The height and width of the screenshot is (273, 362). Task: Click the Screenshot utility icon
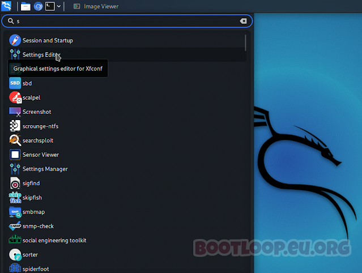[15, 112]
